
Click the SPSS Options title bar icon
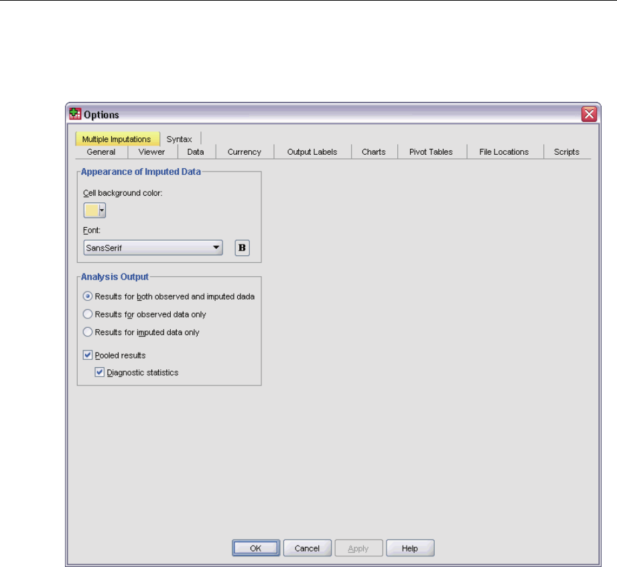[x=75, y=114]
